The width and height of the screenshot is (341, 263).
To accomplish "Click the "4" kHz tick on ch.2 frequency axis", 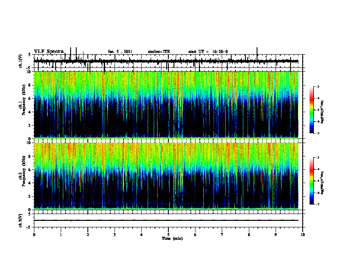I will (x=30, y=183).
